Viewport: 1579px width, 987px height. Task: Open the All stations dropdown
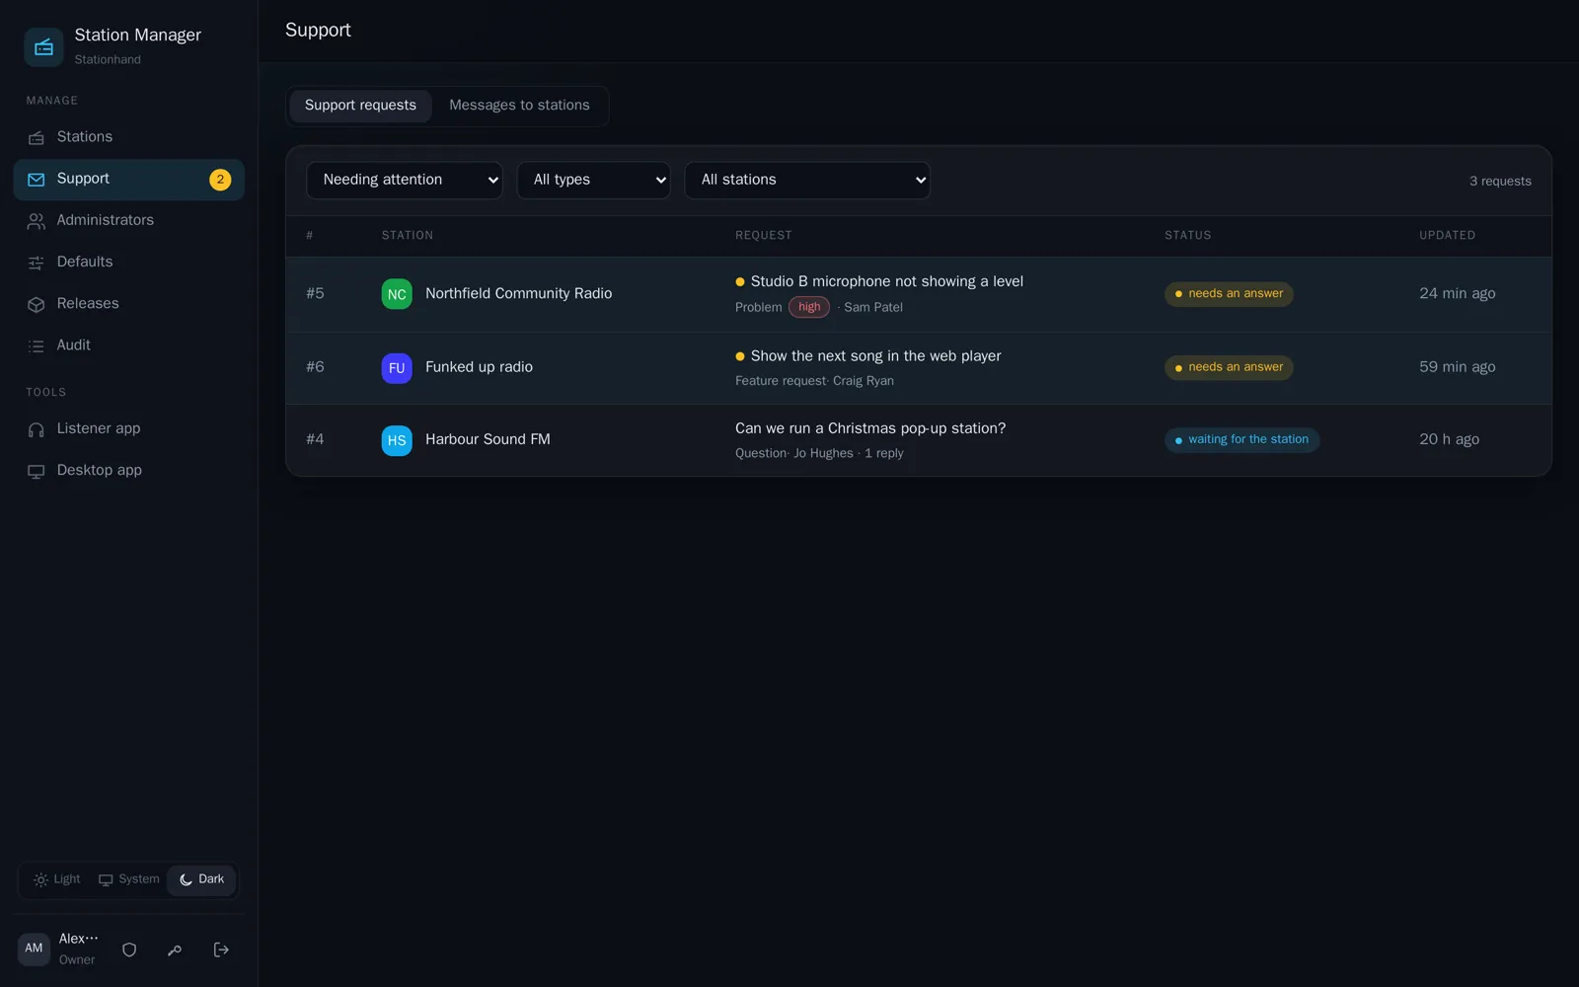[x=807, y=181]
